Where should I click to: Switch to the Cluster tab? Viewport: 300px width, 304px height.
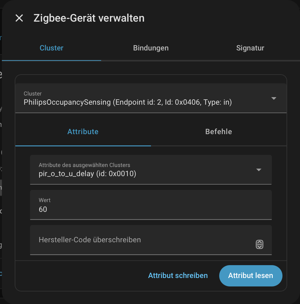(x=51, y=48)
